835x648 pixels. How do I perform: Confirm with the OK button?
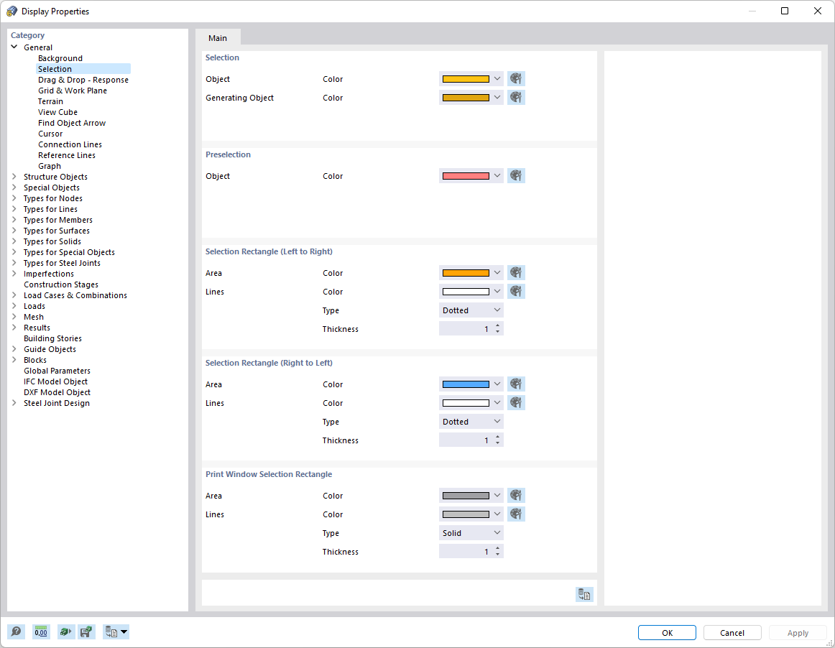pyautogui.click(x=668, y=633)
